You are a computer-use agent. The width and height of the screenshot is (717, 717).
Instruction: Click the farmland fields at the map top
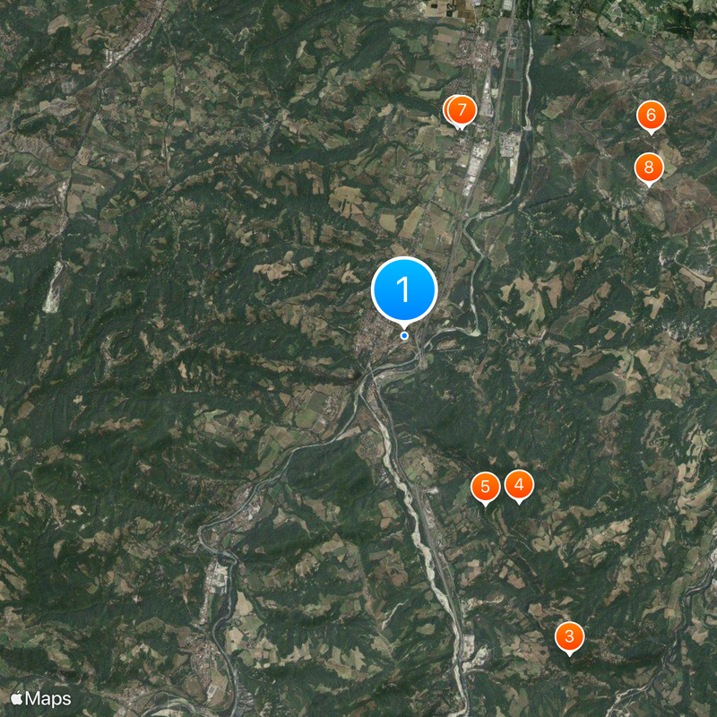[x=451, y=9]
